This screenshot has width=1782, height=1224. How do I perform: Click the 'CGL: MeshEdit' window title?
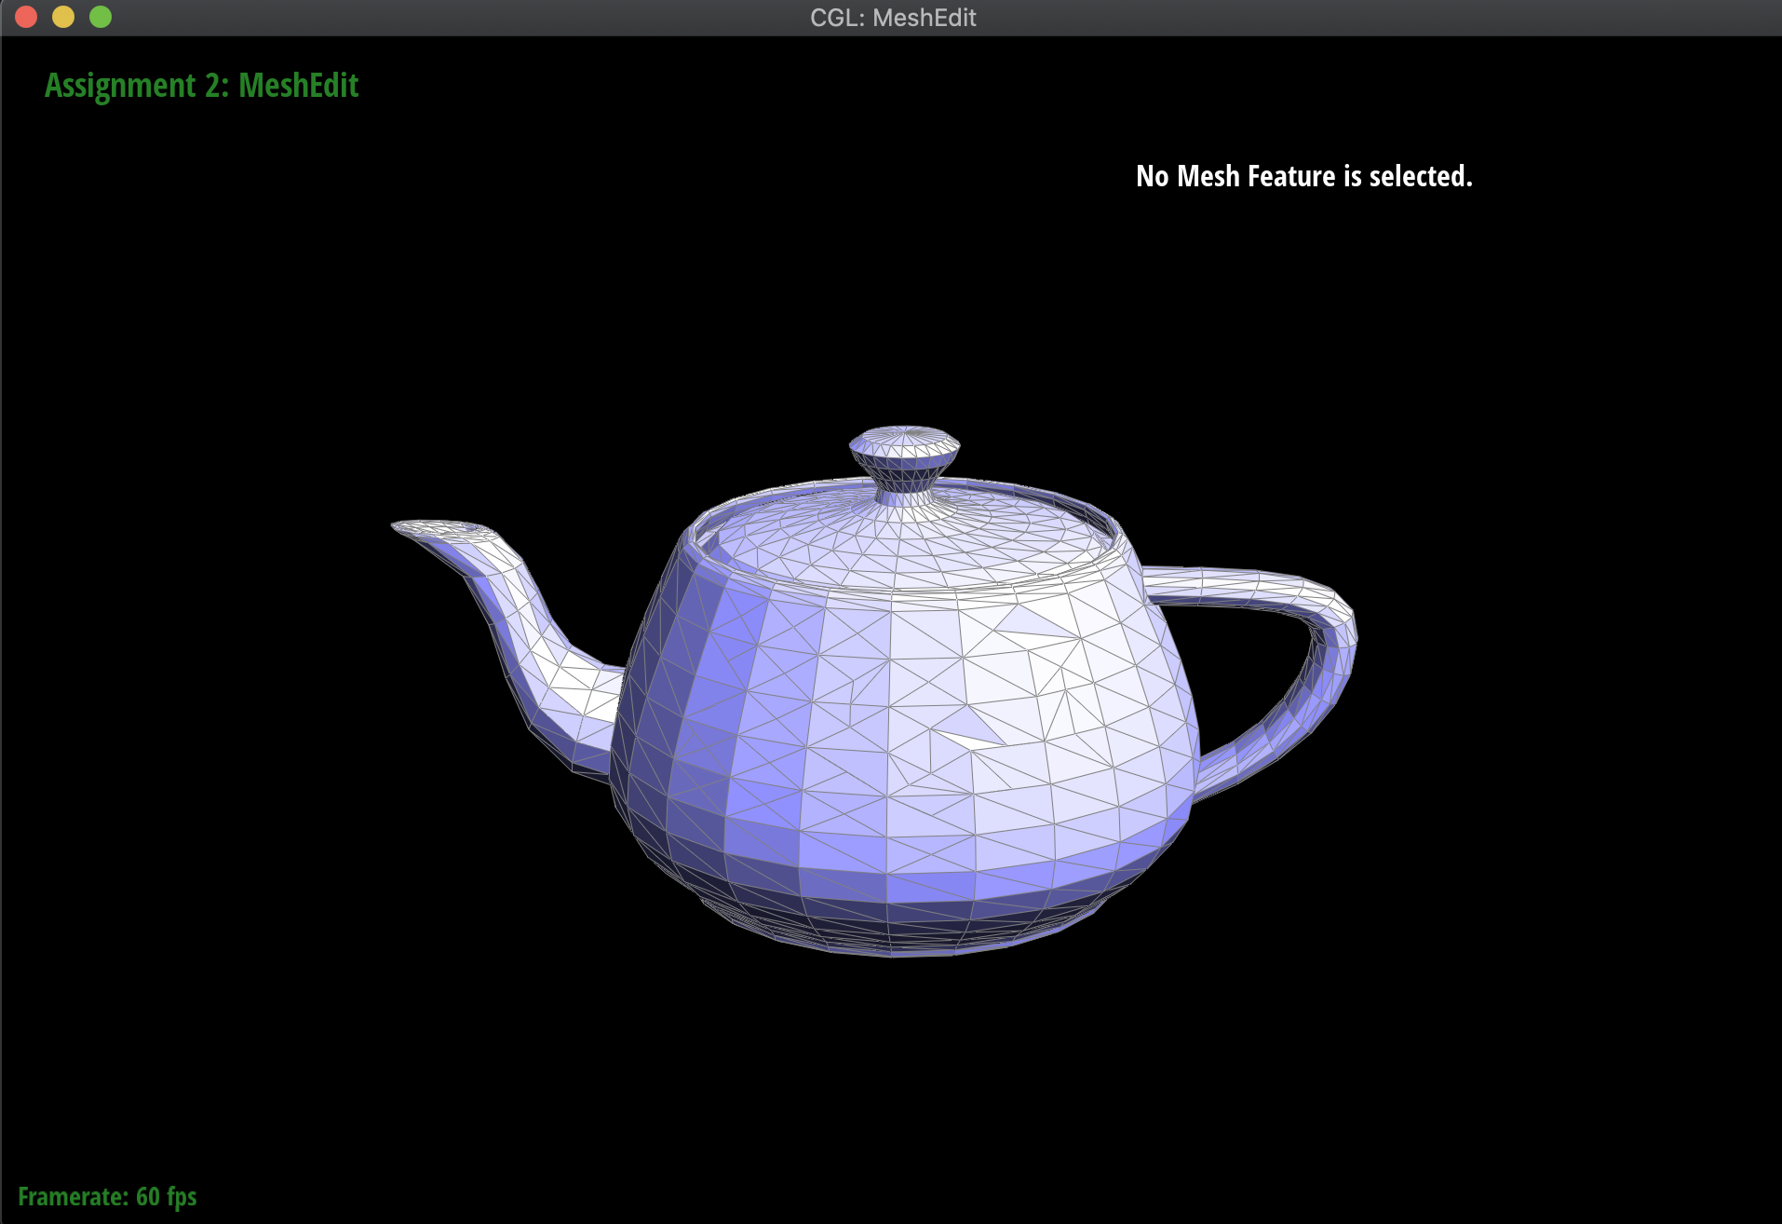click(893, 18)
